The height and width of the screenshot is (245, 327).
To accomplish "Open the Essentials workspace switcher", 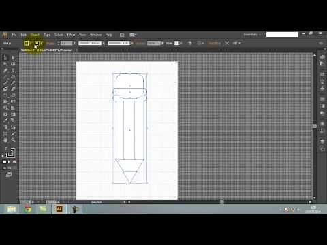I will [252, 35].
